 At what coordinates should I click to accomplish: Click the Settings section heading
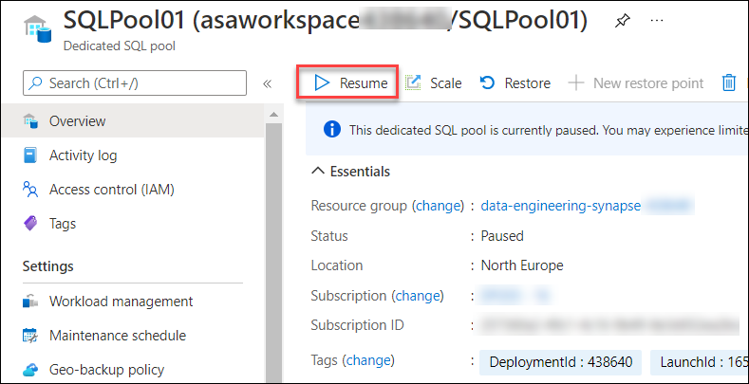pos(48,265)
